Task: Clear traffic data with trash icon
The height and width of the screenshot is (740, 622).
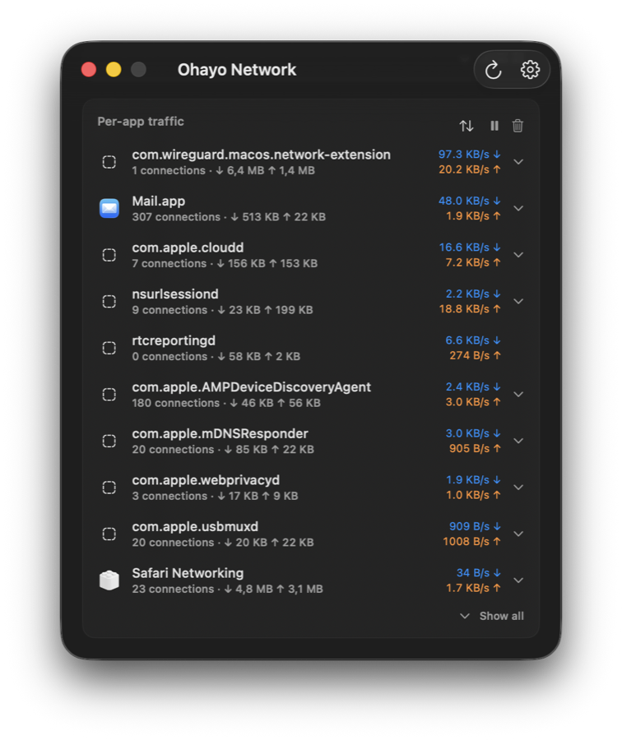Action: 518,126
